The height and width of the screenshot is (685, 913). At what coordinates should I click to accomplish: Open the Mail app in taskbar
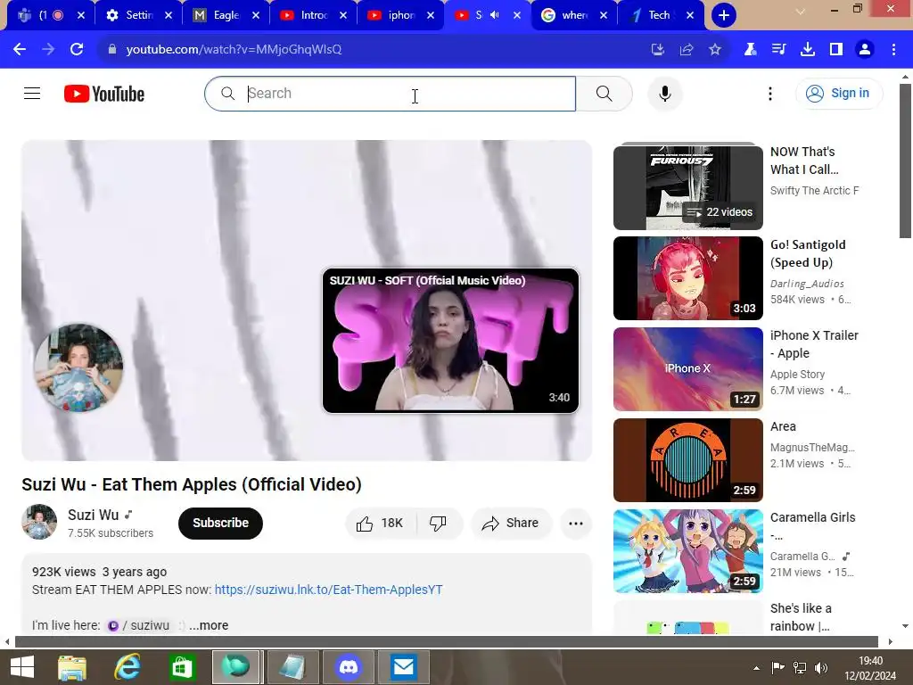[403, 667]
